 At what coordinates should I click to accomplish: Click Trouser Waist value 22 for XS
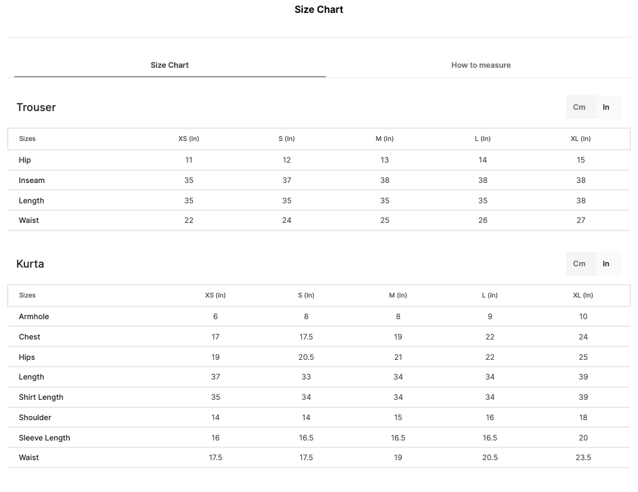(189, 220)
